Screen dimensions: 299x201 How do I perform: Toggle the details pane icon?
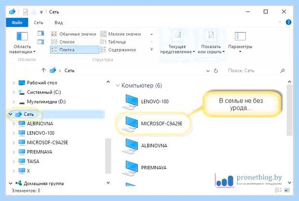pyautogui.click(x=41, y=42)
